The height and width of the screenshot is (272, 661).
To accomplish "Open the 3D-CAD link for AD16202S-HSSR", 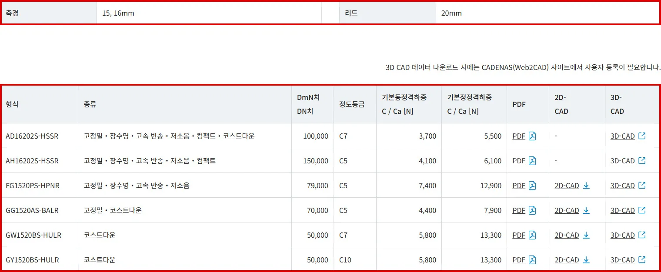I will coord(623,136).
